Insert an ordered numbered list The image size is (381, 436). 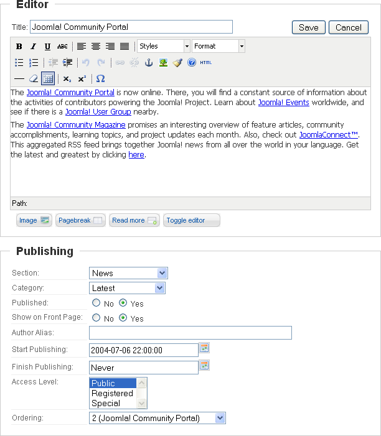click(x=34, y=63)
